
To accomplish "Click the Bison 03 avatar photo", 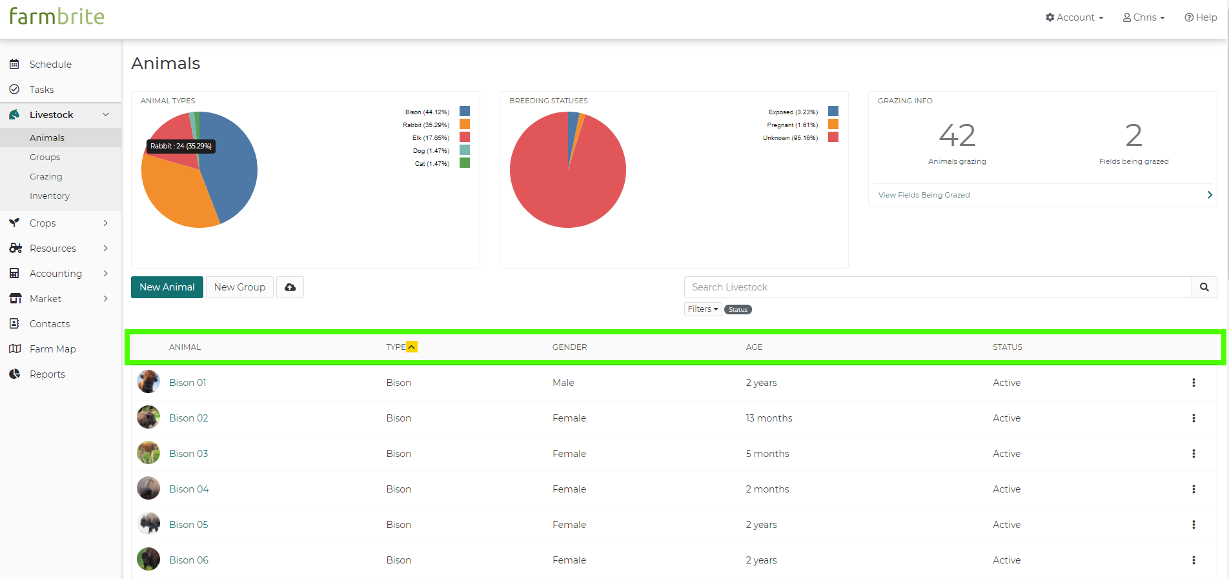I will (x=148, y=452).
